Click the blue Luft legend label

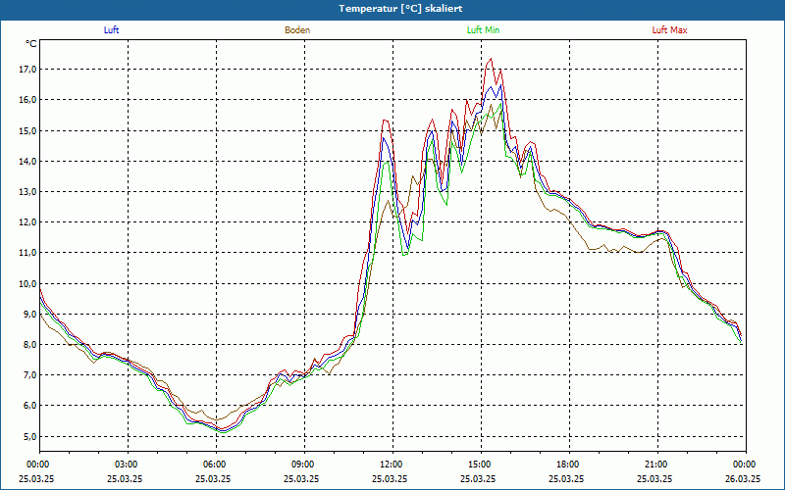click(111, 30)
